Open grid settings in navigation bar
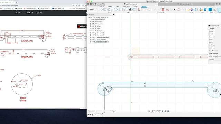Viewport: 221px width, 124px height. point(166,111)
